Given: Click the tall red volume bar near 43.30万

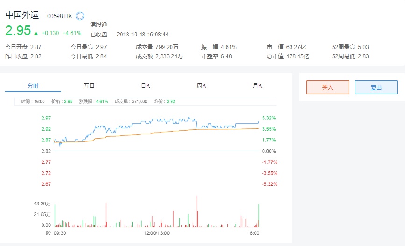Looking at the screenshot, I should click(x=197, y=211).
